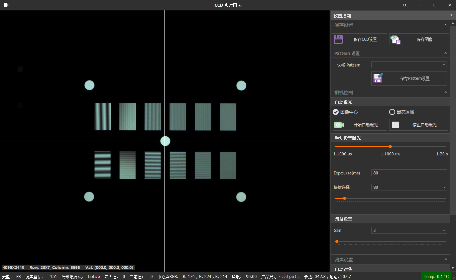Click the save image file icon
The image size is (456, 280).
coord(395,39)
